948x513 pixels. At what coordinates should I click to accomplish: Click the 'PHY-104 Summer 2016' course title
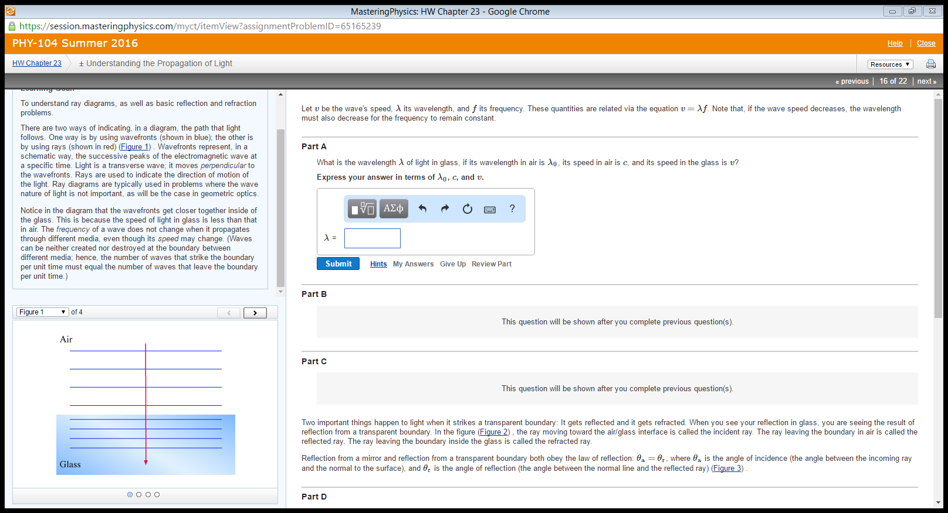point(75,43)
